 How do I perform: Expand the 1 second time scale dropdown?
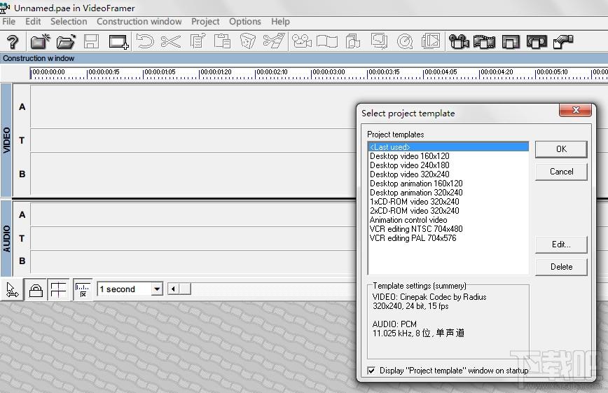pos(157,289)
